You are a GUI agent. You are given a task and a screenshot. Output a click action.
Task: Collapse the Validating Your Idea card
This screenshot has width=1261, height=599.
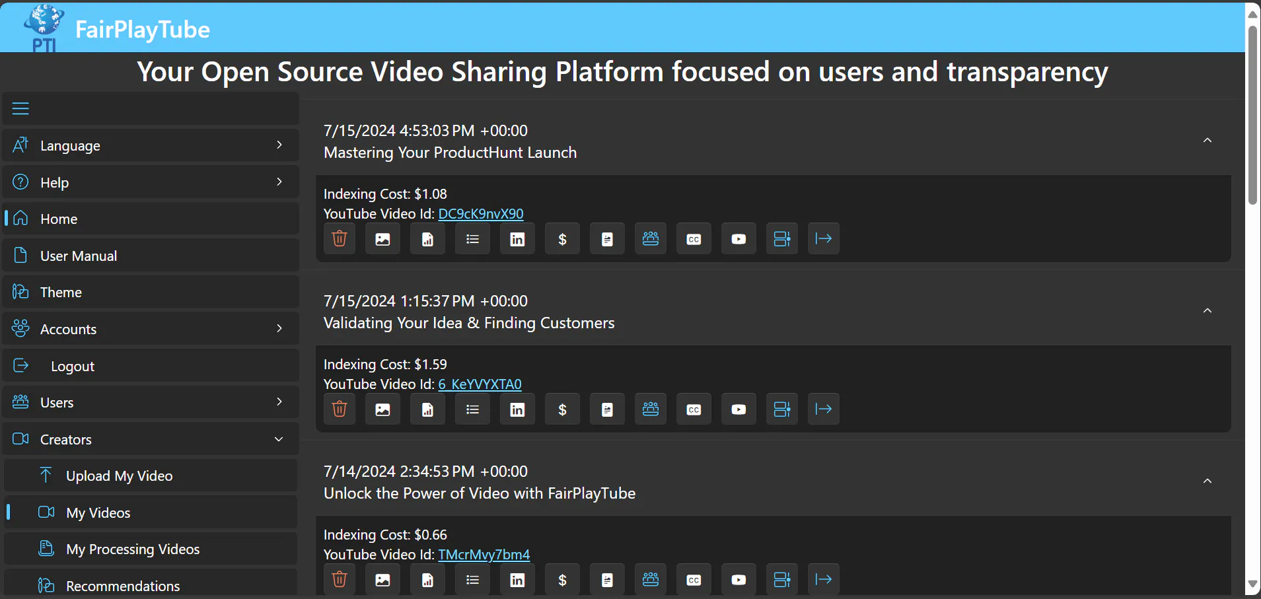click(x=1207, y=310)
